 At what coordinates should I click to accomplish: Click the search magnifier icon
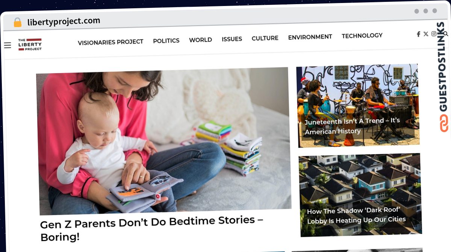click(x=446, y=33)
